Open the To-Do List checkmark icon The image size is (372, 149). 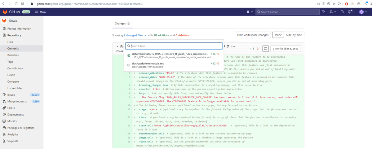[x=342, y=12]
